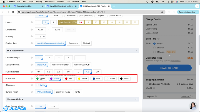Switch to the EasyEDA(Standard) tab
This screenshot has width=200, height=112.
click(x=62, y=6)
